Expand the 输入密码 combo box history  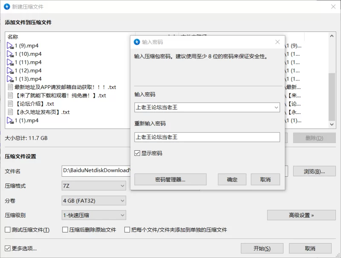276,108
